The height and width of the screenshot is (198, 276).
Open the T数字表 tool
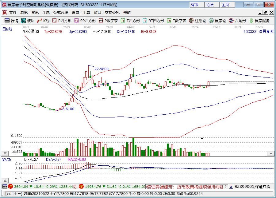tap(177, 21)
